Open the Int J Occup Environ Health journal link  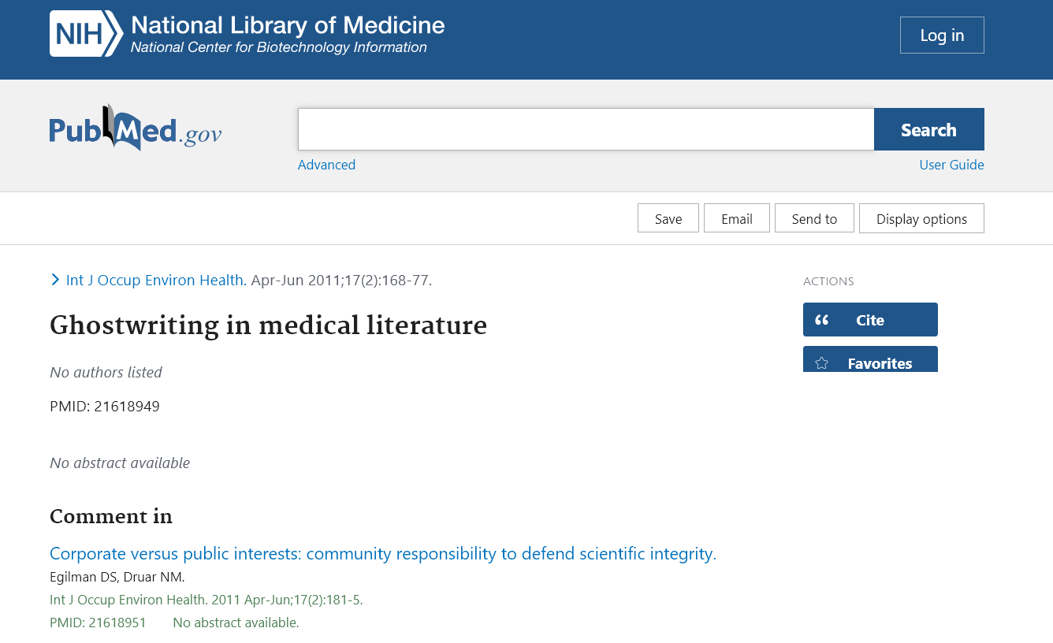tap(156, 280)
